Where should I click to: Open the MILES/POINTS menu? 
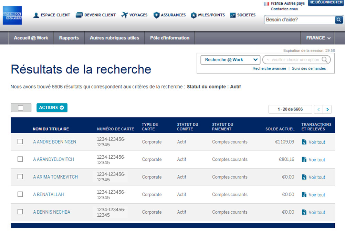[211, 15]
